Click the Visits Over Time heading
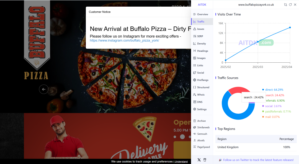The height and width of the screenshot is (164, 299). coord(229,14)
